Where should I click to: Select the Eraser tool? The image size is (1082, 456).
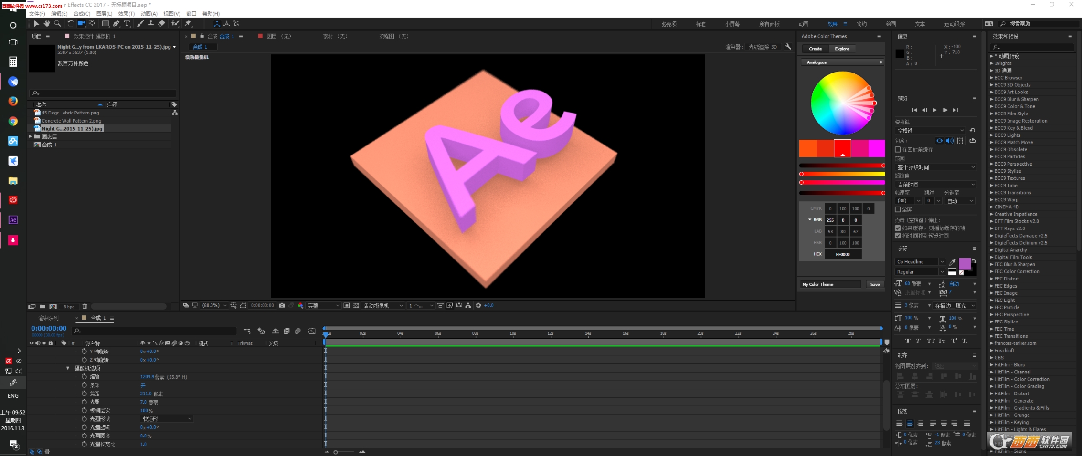[x=162, y=23]
